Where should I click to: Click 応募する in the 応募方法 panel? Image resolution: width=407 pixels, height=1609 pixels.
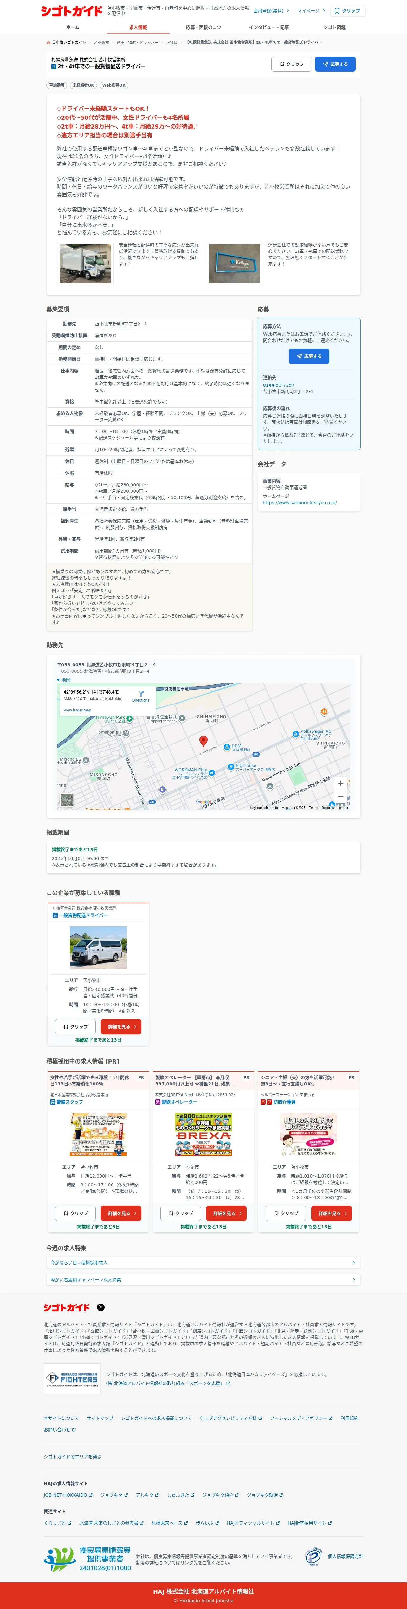tap(309, 356)
